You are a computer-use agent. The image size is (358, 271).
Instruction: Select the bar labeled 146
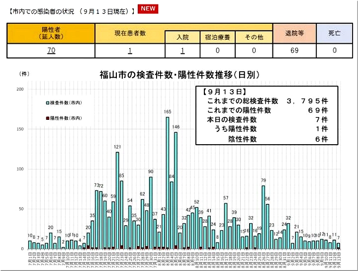click(176, 190)
